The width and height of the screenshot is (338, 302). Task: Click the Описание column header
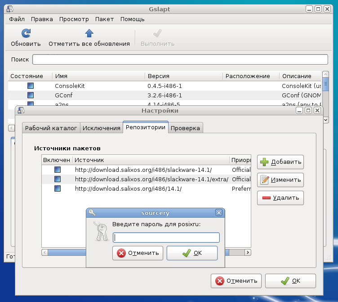(x=300, y=76)
